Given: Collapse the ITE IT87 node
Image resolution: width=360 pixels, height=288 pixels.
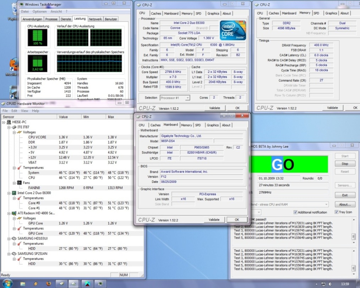Looking at the screenshot, I should (9, 127).
